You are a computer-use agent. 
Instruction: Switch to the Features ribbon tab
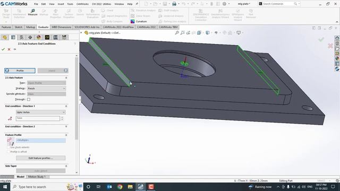6,27
